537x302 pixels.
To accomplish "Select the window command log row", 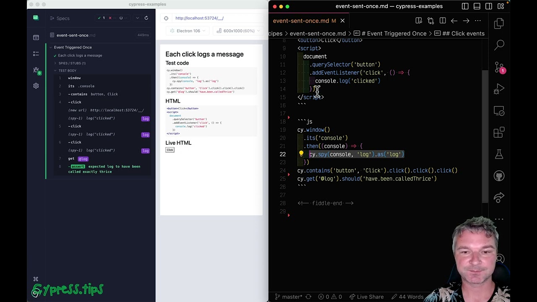I will click(103, 78).
